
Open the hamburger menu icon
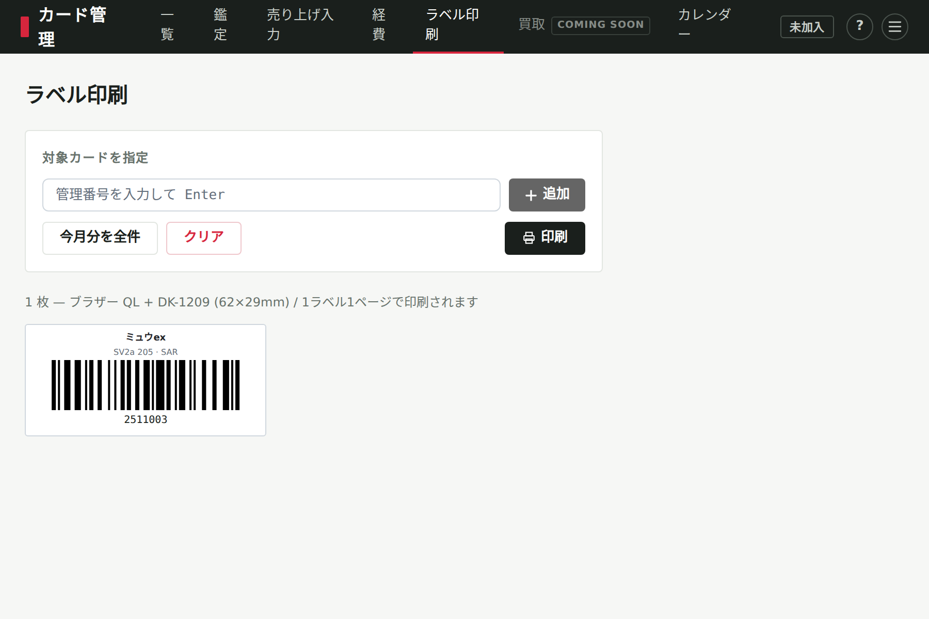pyautogui.click(x=894, y=27)
